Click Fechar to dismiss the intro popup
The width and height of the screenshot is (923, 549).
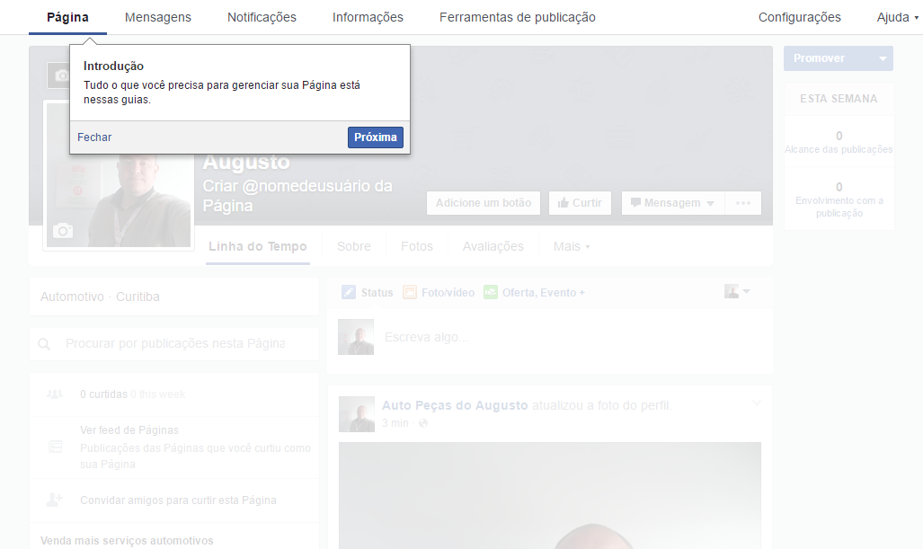click(x=94, y=137)
